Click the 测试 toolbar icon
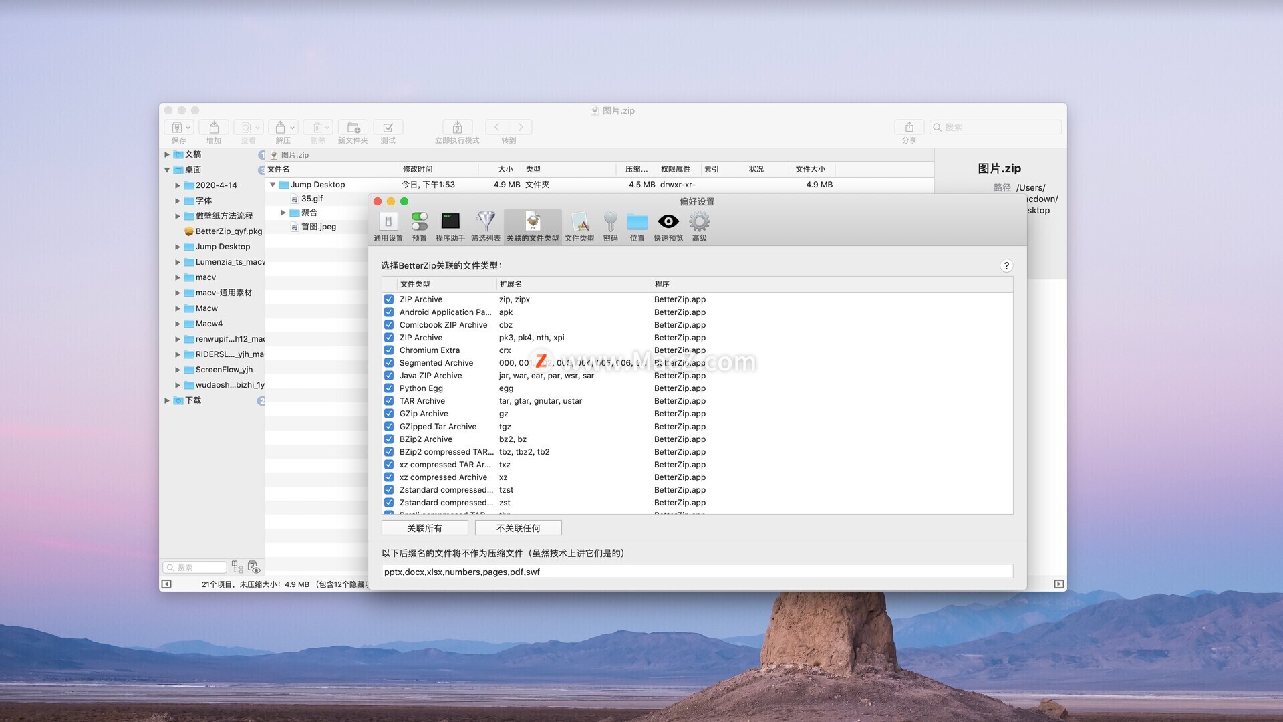Viewport: 1283px width, 722px height. pos(388,128)
